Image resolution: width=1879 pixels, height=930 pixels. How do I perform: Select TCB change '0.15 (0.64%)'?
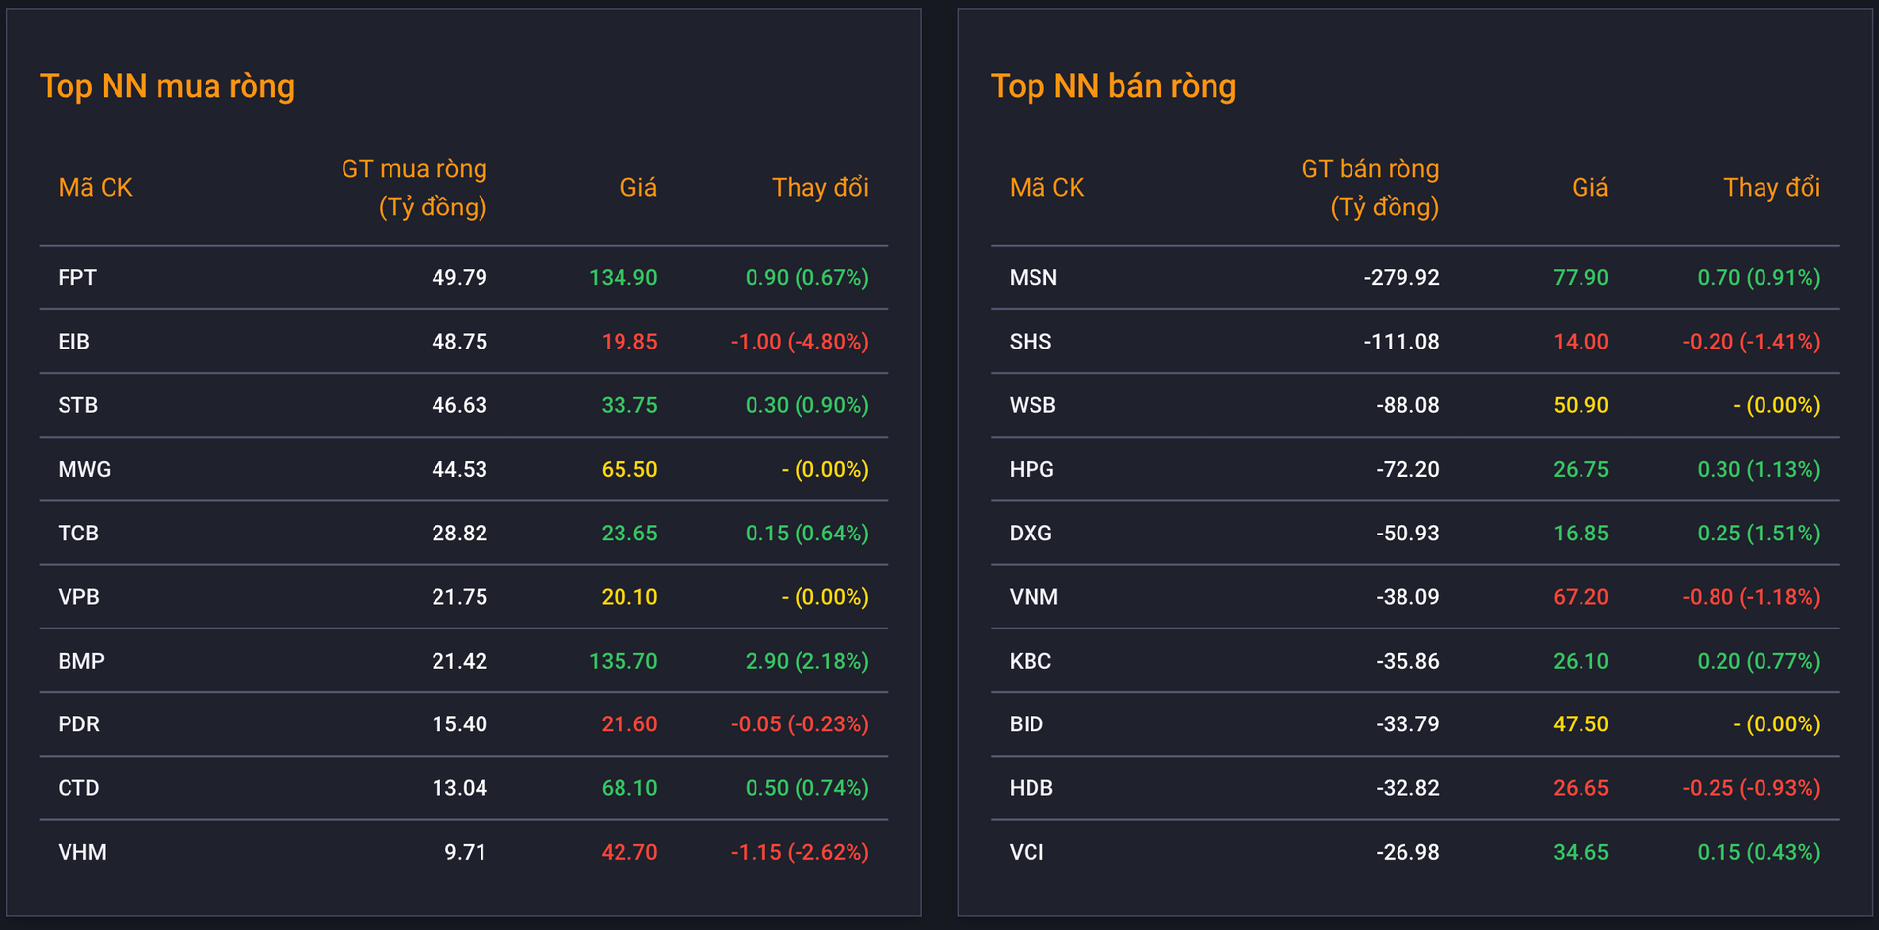pyautogui.click(x=807, y=534)
